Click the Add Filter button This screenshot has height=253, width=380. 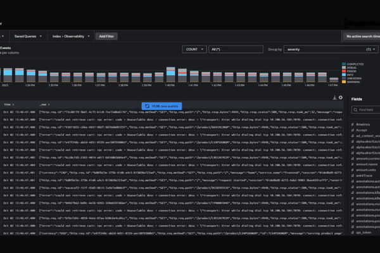coord(106,36)
